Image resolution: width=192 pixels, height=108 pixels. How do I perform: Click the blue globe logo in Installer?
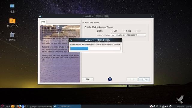[x=110, y=79]
